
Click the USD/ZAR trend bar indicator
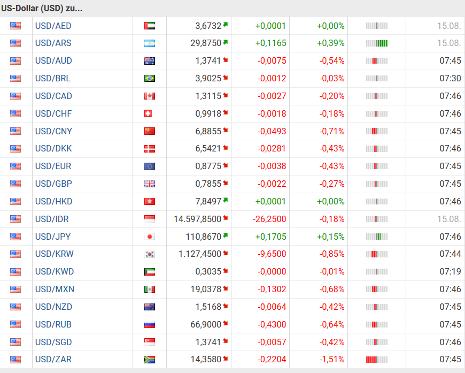point(377,360)
